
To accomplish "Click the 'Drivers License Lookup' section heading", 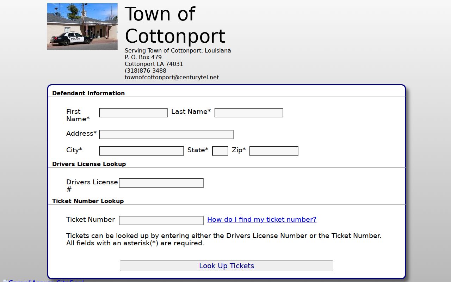I will 89,164.
